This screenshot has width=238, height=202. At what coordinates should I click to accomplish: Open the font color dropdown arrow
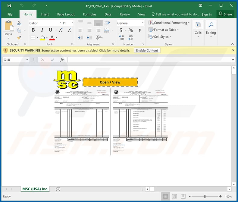(x=56, y=38)
